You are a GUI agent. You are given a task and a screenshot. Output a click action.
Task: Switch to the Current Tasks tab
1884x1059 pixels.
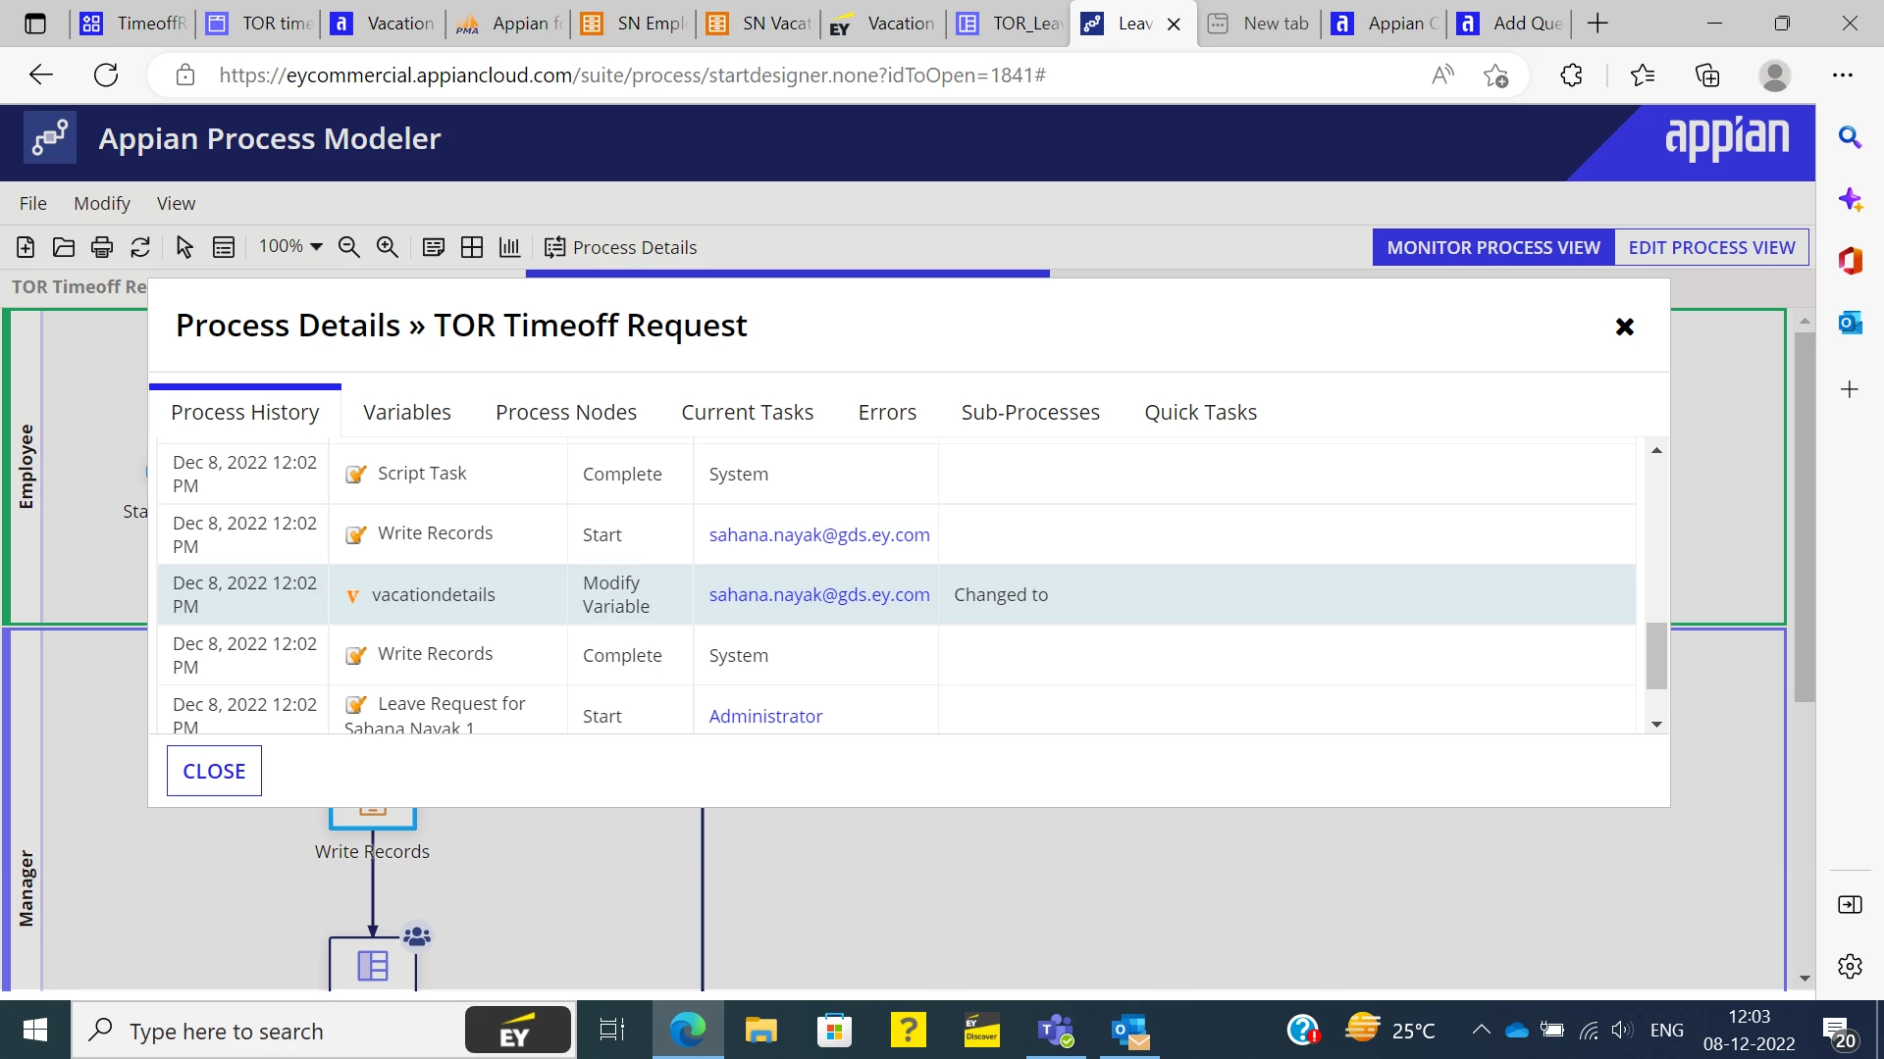coord(748,413)
